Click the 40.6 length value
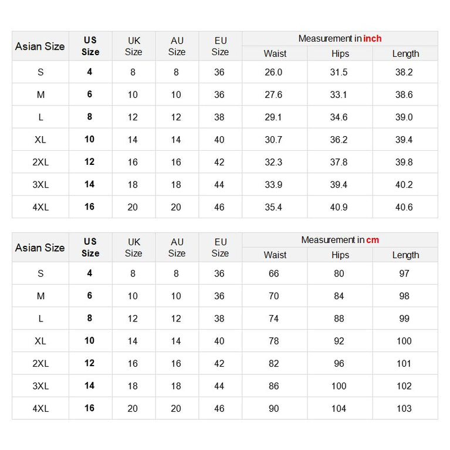Viewport: 450px width, 450px height. coord(404,207)
